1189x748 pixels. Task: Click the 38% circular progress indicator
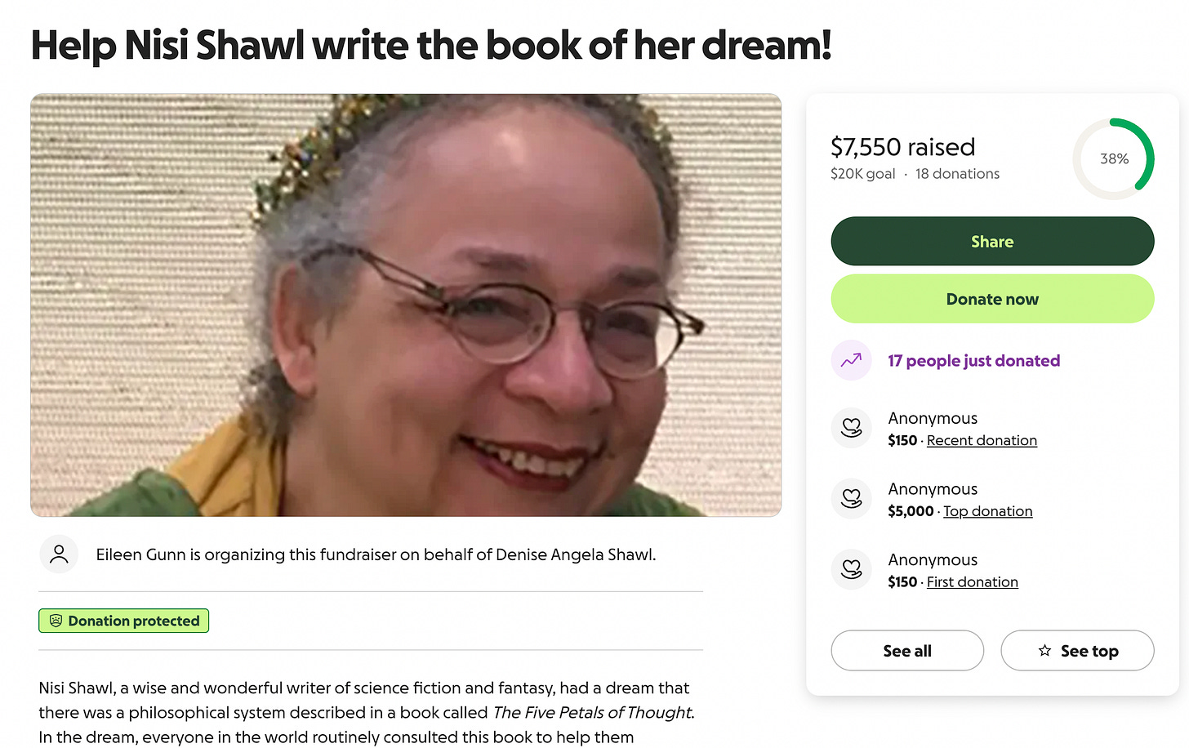click(1114, 158)
